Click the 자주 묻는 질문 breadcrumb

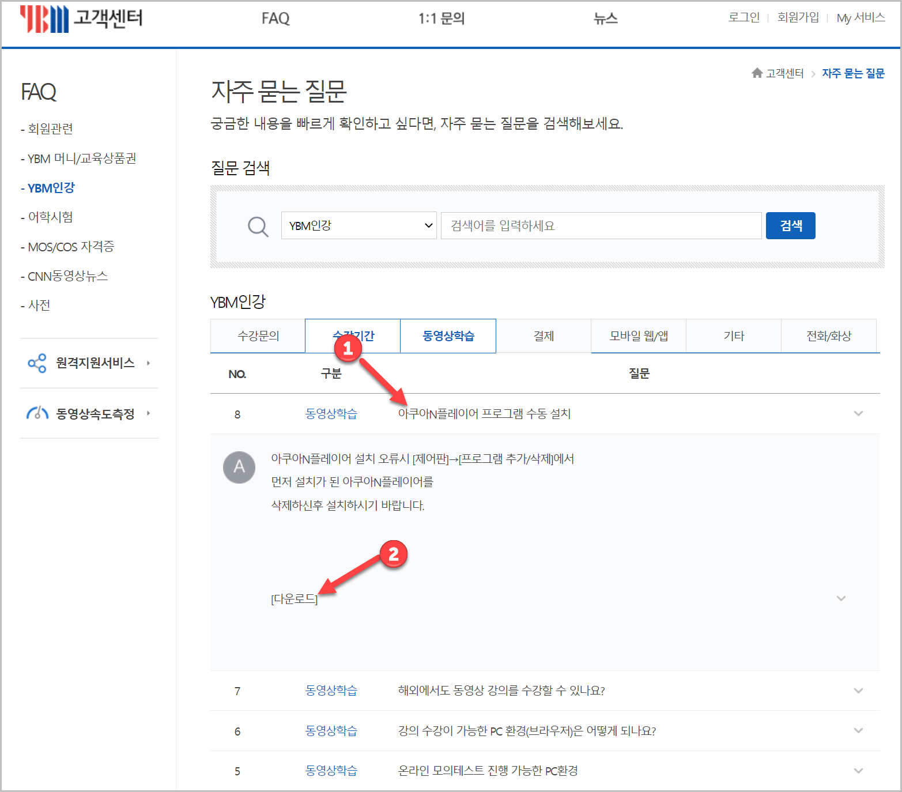pos(853,73)
